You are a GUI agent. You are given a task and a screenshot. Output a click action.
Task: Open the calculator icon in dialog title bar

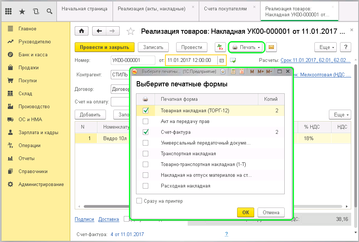point(233,71)
